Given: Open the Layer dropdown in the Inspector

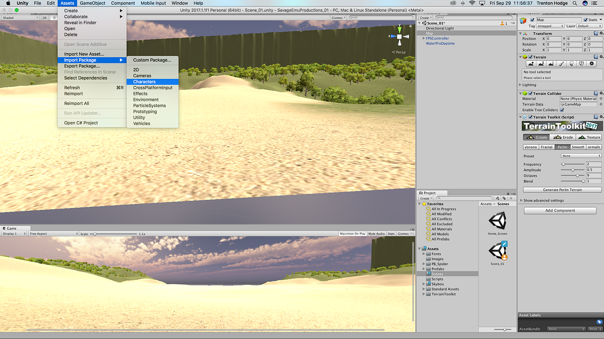Looking at the screenshot, I should pyautogui.click(x=590, y=25).
